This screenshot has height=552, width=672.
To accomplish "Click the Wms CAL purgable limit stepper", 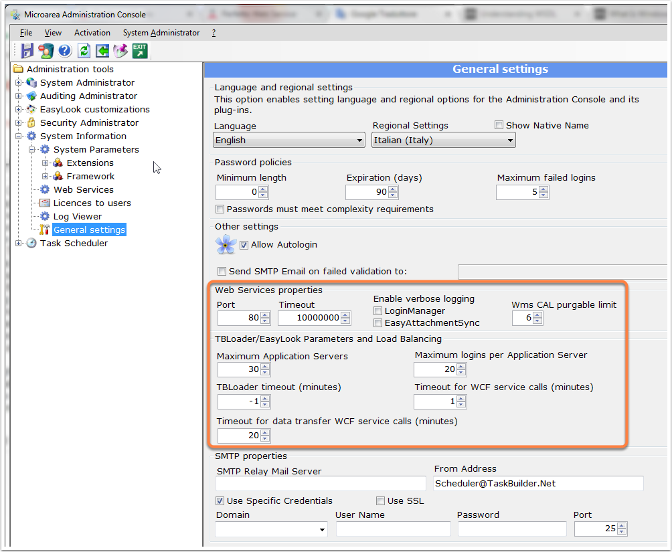I will (537, 318).
